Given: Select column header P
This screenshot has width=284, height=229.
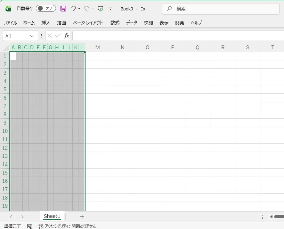Looking at the screenshot, I should click(x=172, y=48).
